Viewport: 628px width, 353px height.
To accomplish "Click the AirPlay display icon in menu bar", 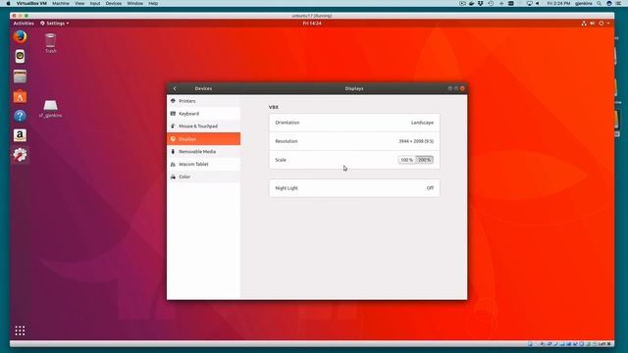I will [530, 3].
